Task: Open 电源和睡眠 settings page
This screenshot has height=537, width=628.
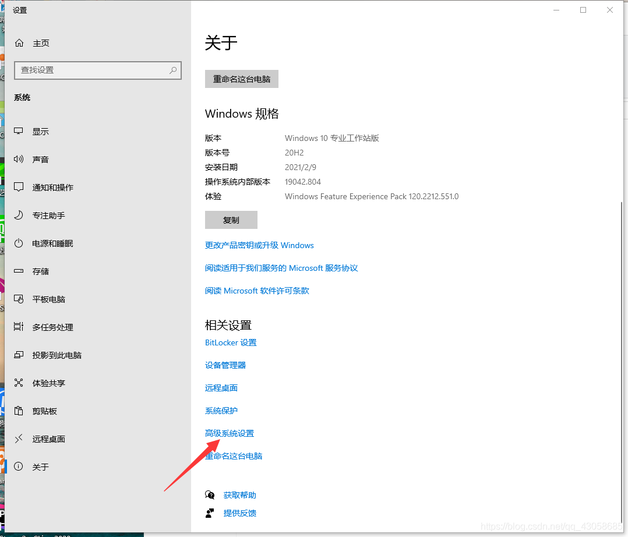Action: point(53,243)
